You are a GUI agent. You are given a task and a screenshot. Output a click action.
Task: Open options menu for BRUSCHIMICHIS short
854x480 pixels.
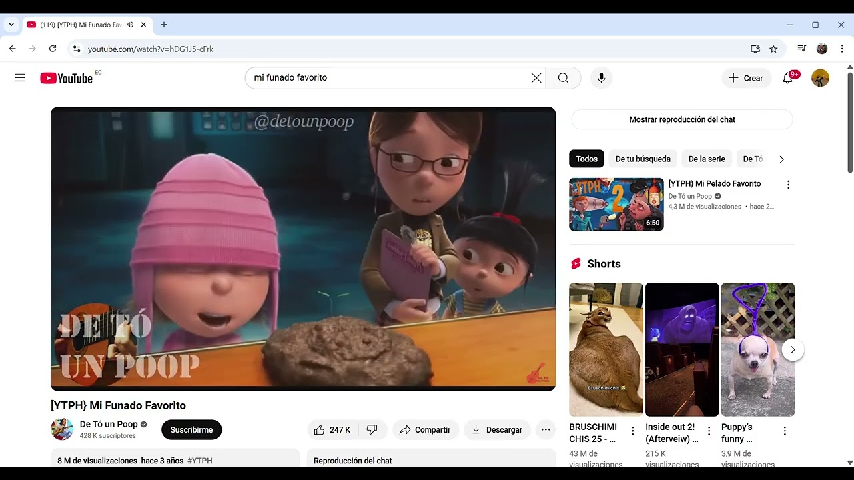click(x=633, y=431)
